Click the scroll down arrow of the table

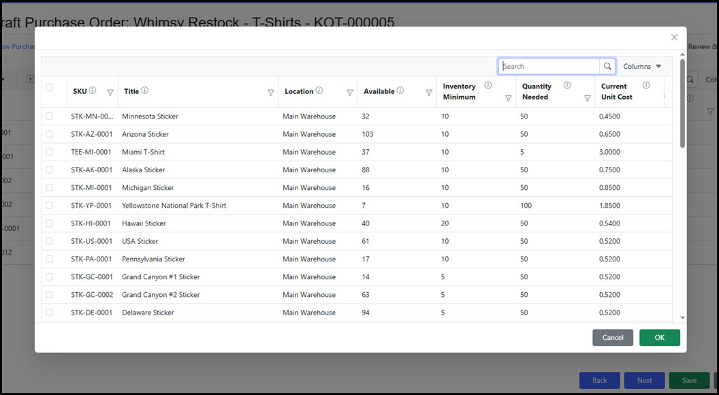(682, 317)
